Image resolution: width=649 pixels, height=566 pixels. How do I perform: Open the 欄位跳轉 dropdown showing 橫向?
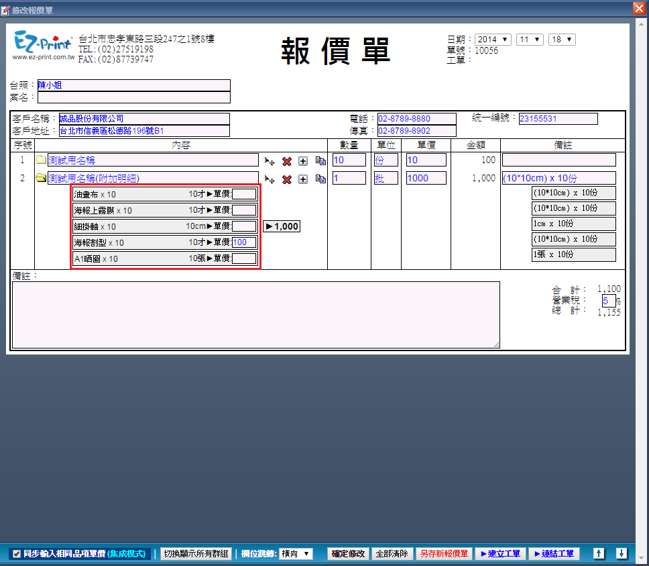296,554
